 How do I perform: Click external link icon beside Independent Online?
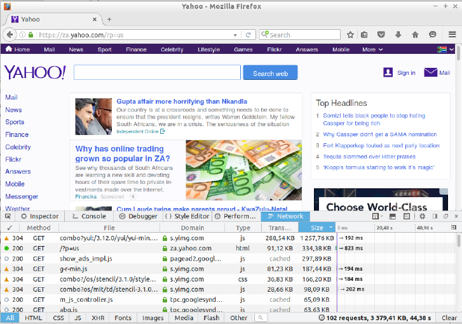(162, 131)
